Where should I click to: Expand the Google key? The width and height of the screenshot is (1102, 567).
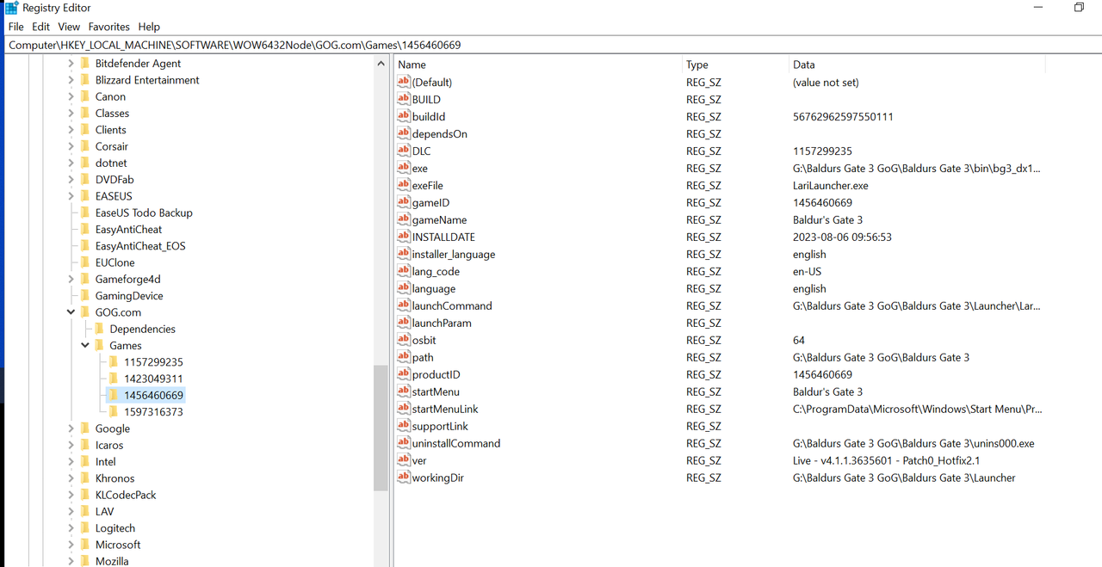click(71, 428)
